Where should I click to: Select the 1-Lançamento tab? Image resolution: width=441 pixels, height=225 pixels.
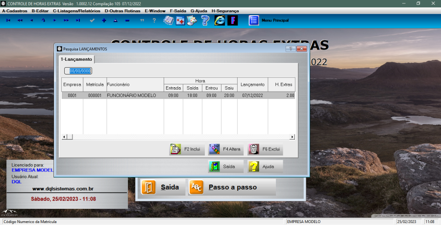point(76,59)
